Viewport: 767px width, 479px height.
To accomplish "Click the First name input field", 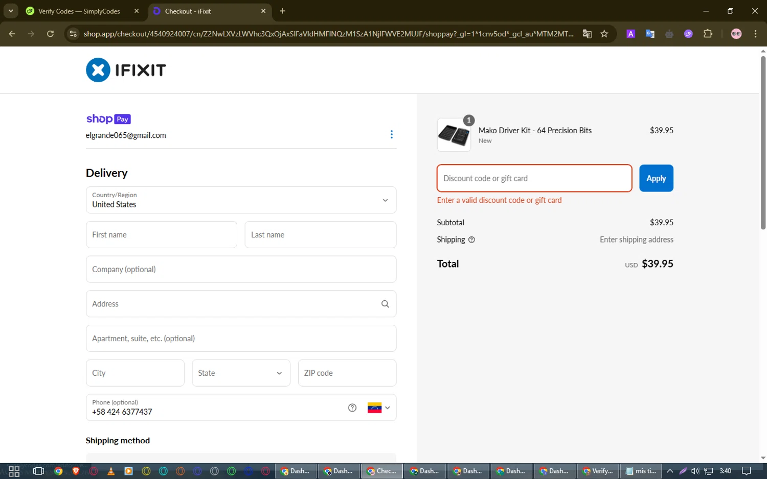I will (161, 235).
